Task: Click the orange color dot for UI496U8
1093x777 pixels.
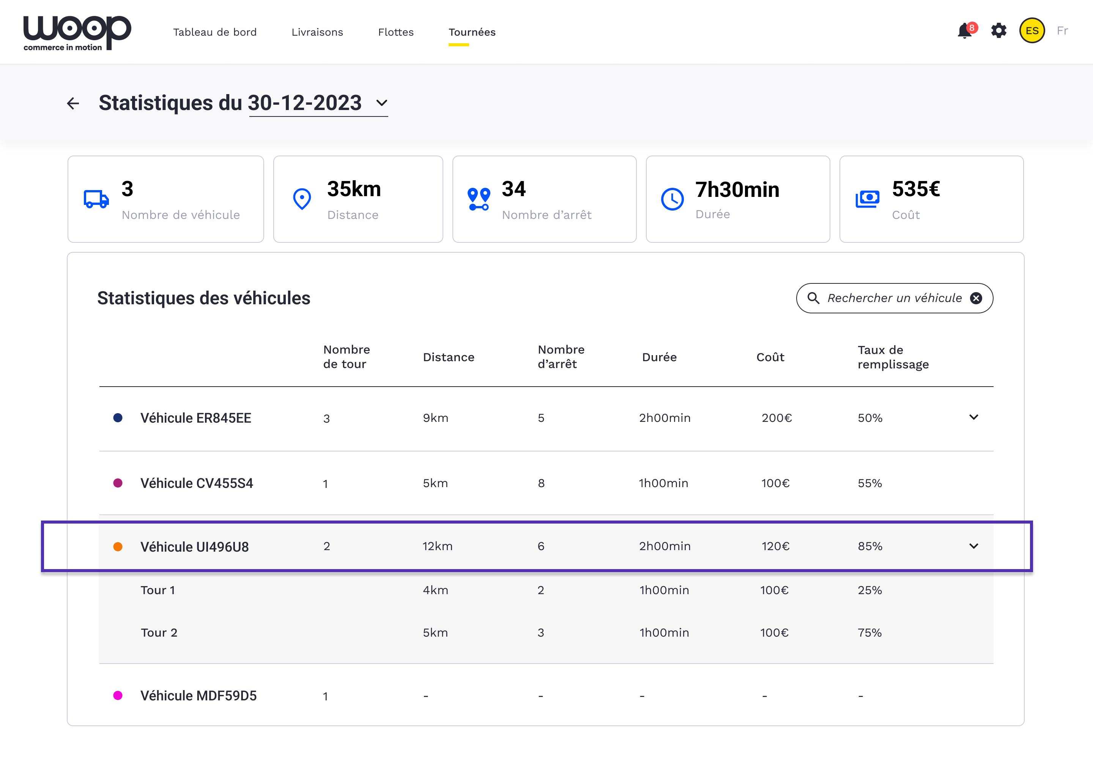Action: [x=118, y=546]
